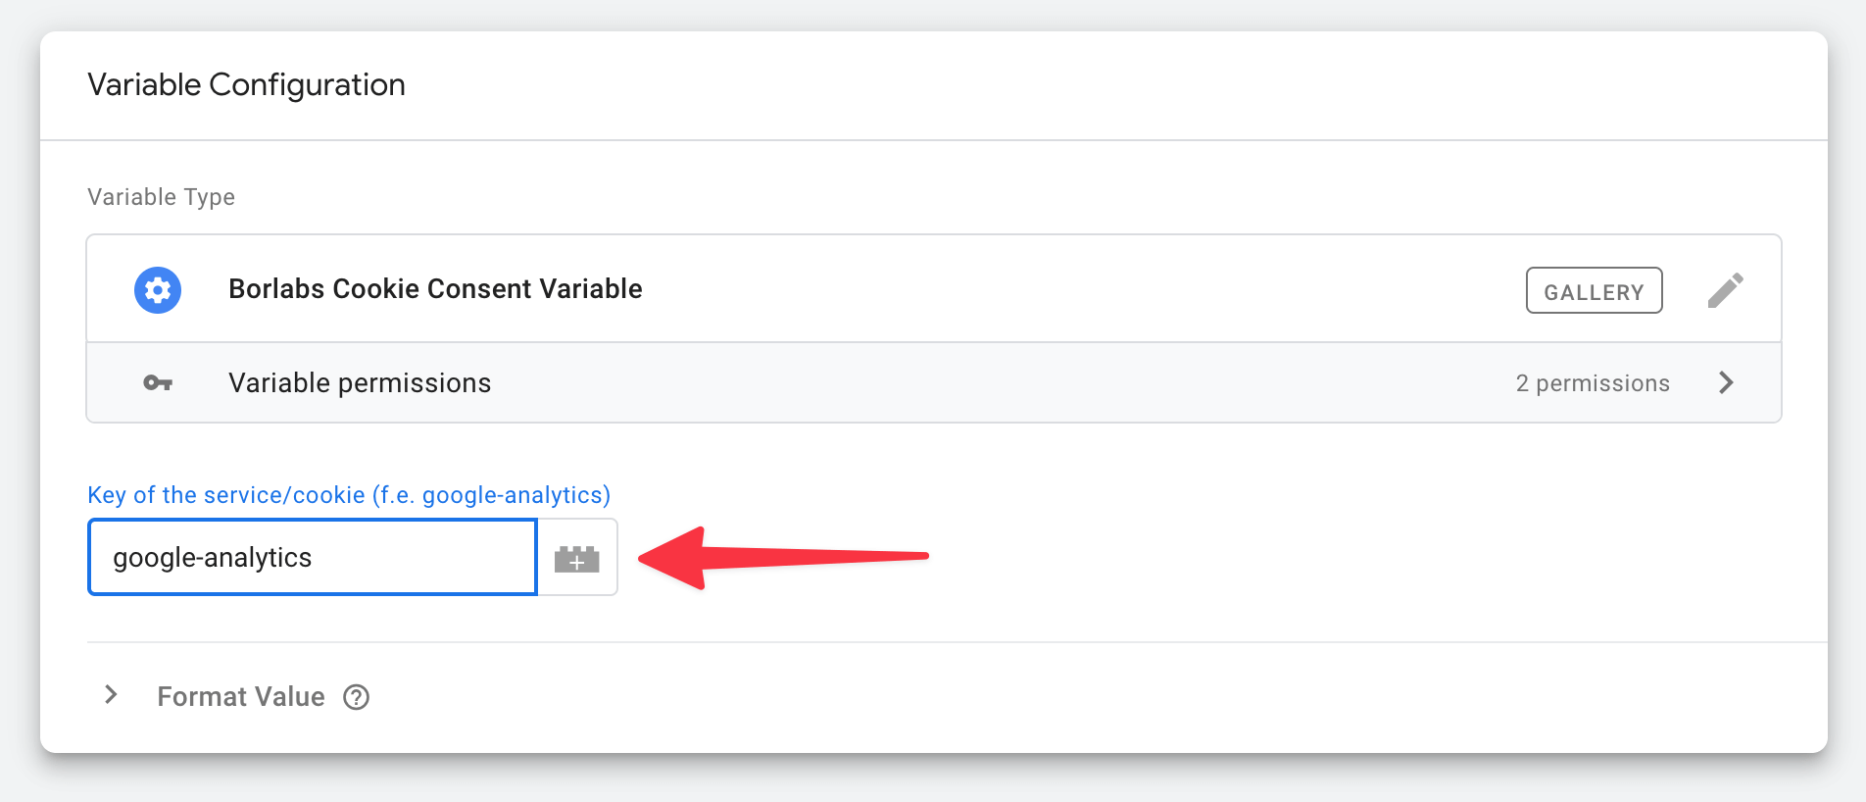Click the Borlabs variable type row background
The width and height of the screenshot is (1866, 802).
pos(934,289)
